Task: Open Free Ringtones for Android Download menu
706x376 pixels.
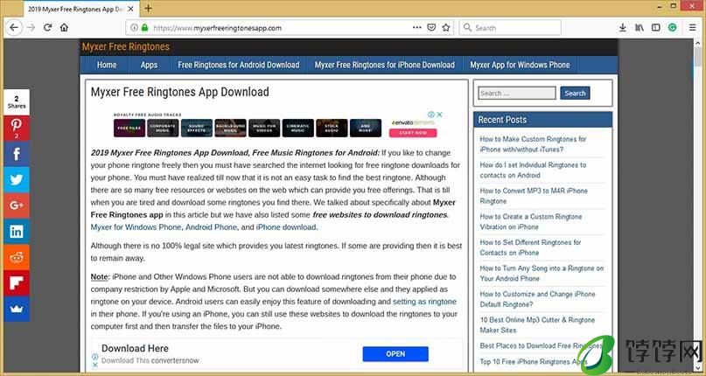Action: (239, 65)
